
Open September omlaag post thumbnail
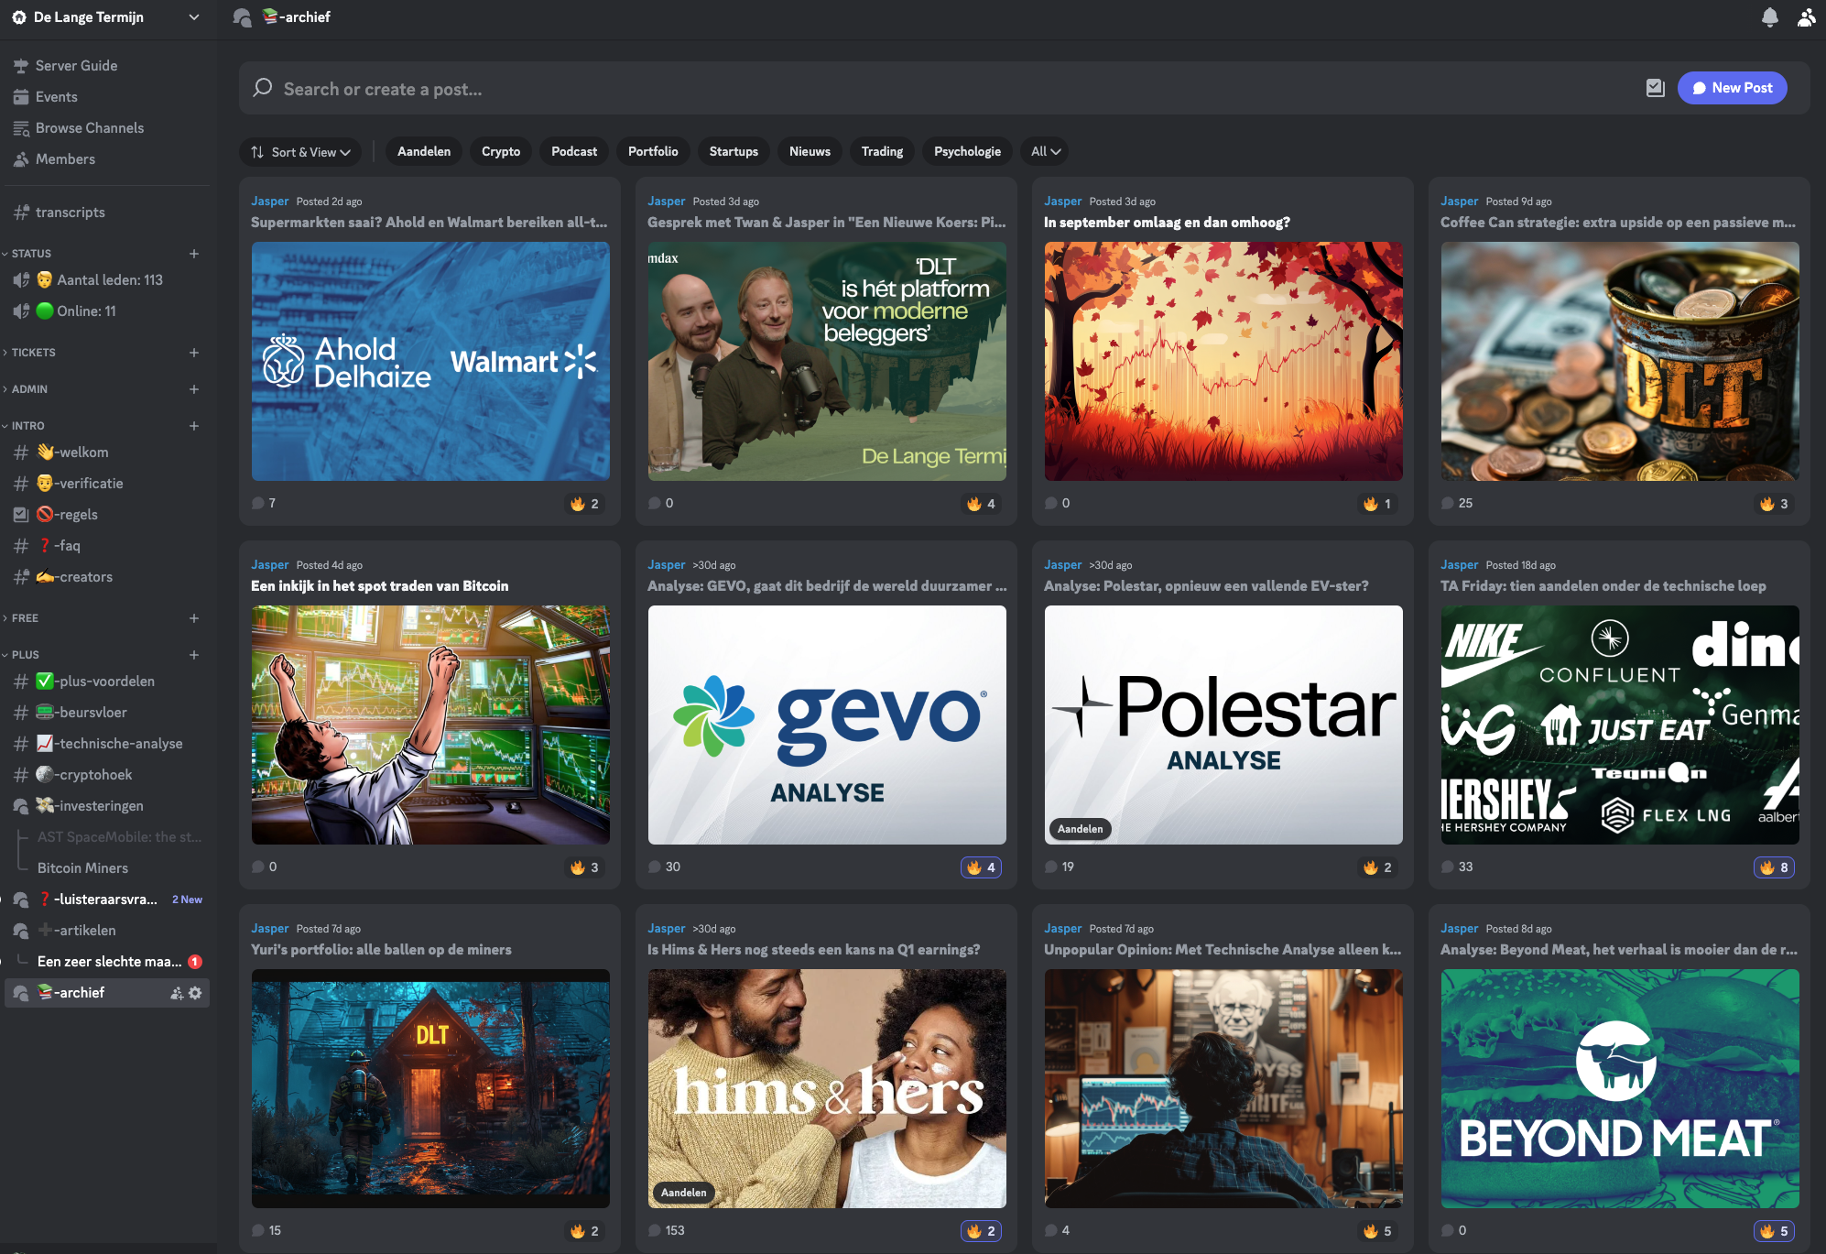(1223, 361)
